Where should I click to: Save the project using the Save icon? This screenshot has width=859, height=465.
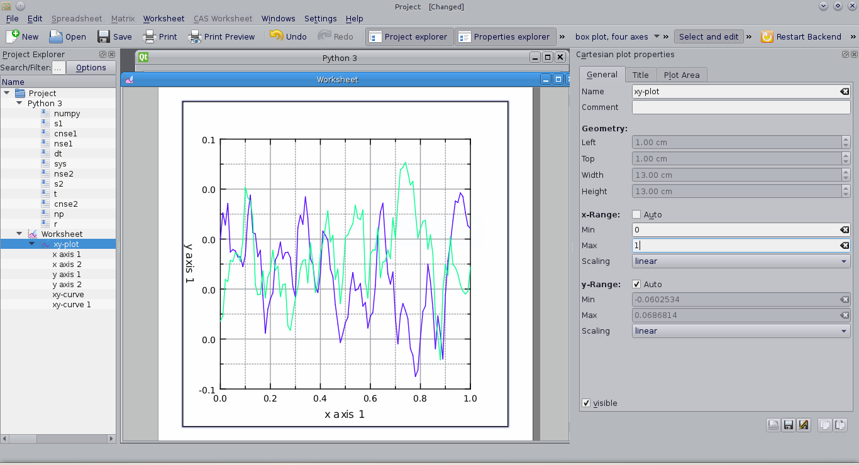pos(114,36)
